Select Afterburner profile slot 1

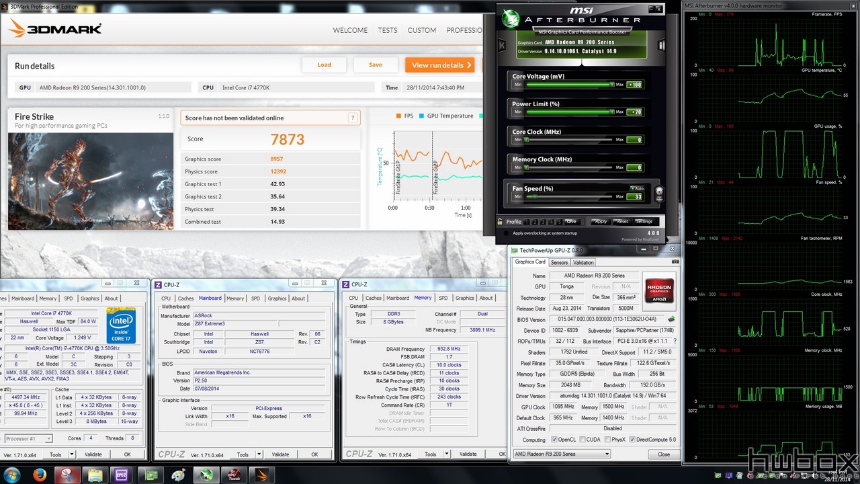(x=527, y=222)
